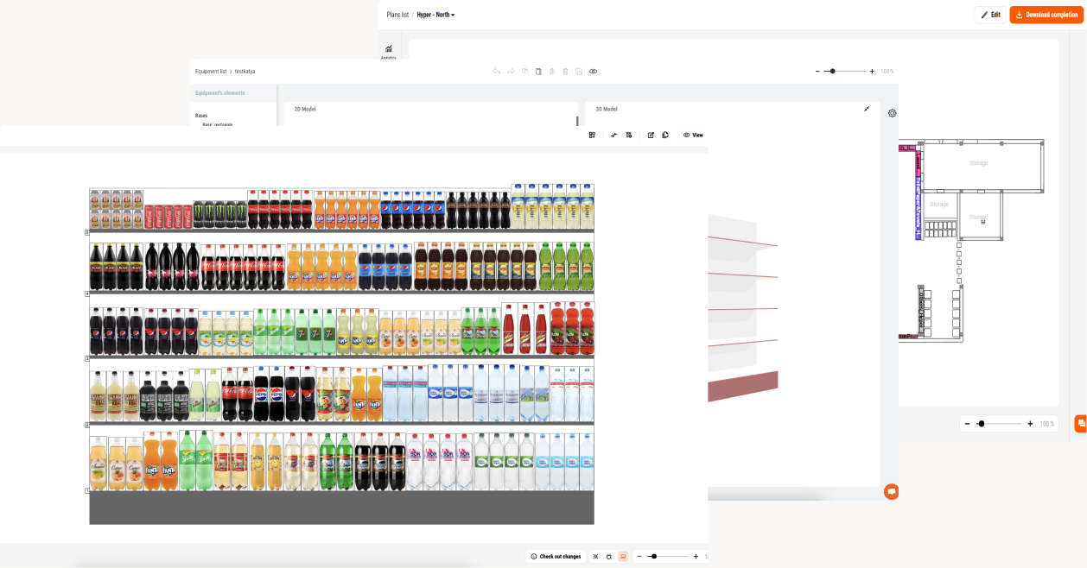The height and width of the screenshot is (568, 1087).
Task: Select shelf number 1 label on planogram
Action: click(87, 490)
